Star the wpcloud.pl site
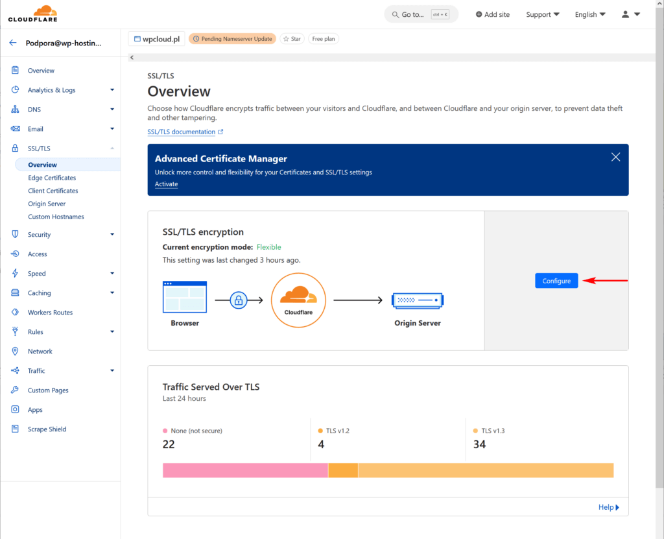This screenshot has height=539, width=664. tap(292, 39)
